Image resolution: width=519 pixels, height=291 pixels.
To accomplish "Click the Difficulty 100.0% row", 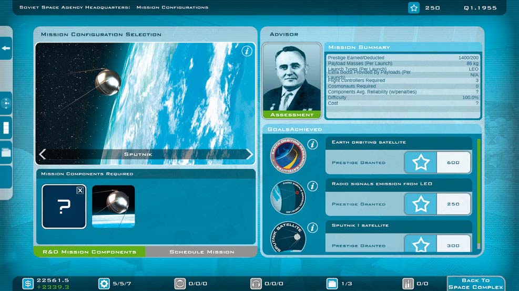I will 403,98.
